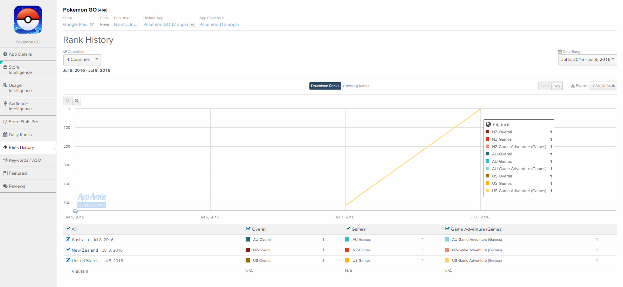Click the AU-Games cyan color swatch
Image resolution: width=623 pixels, height=287 pixels.
pyautogui.click(x=347, y=239)
